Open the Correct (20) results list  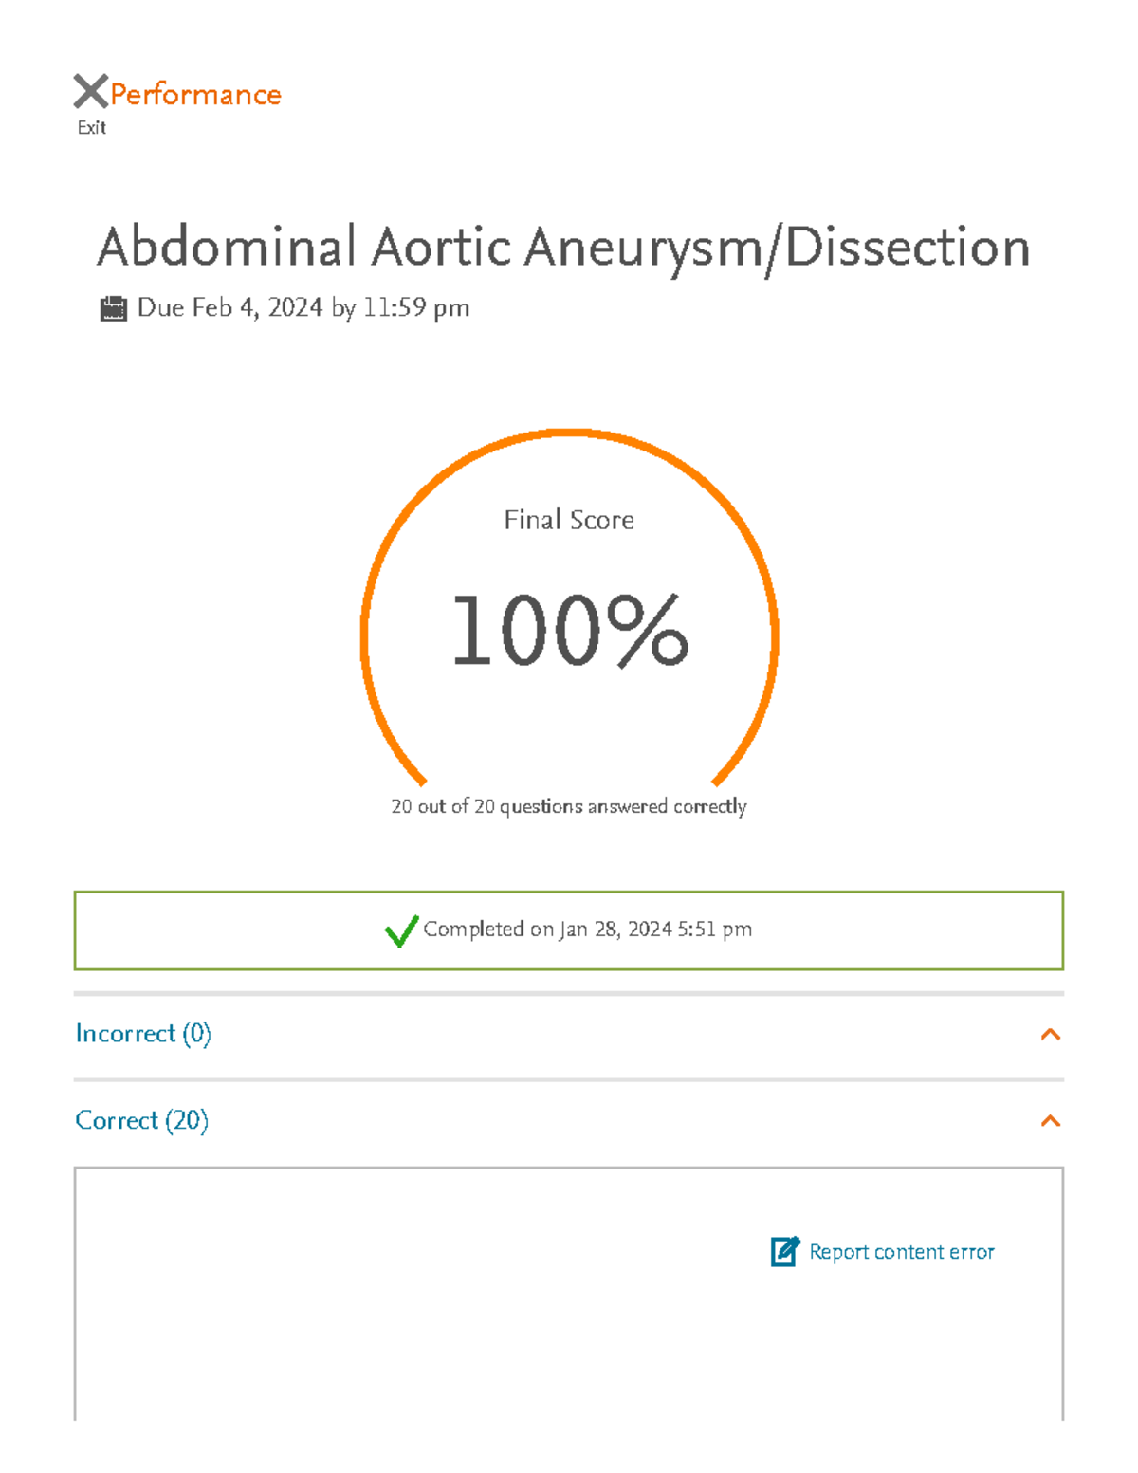[x=142, y=1120]
